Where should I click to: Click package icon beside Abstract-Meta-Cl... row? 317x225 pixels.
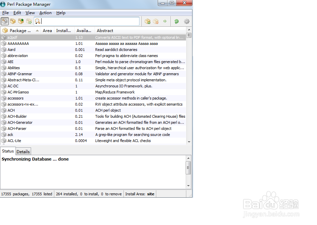pos(4,80)
